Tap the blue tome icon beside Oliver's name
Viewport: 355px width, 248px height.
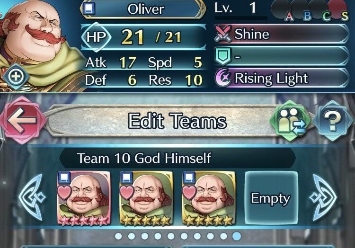89,9
